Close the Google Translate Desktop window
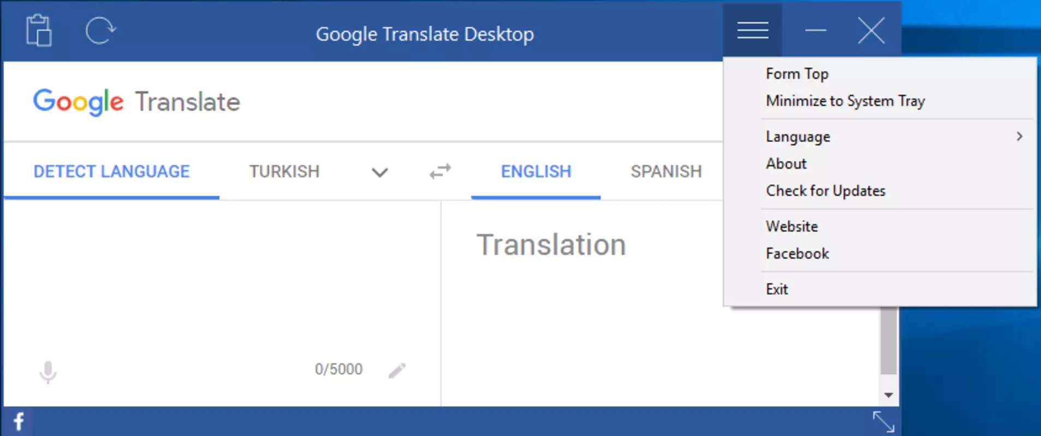Screen dimensions: 1041x436 click(871, 31)
